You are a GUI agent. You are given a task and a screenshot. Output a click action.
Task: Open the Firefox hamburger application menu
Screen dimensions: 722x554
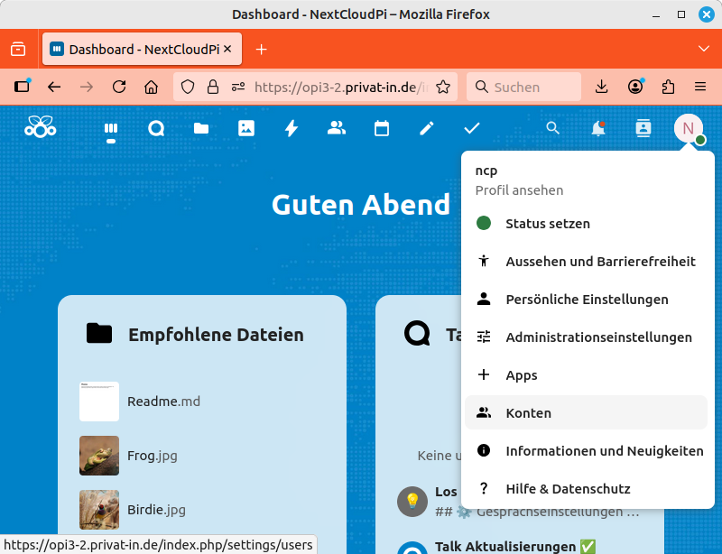pos(699,88)
